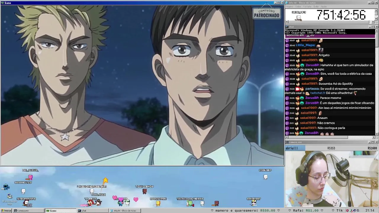
Task: Click the Conteúdo Patrocinado badge
Action: 266,13
